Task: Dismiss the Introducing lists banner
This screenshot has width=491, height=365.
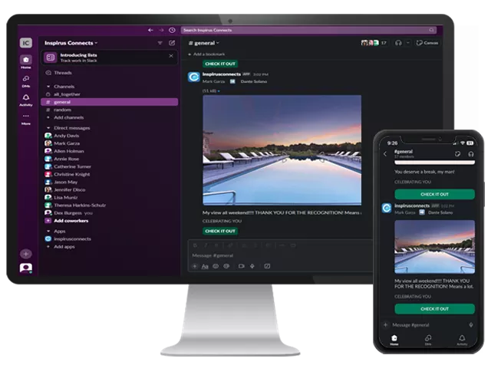Action: point(170,56)
